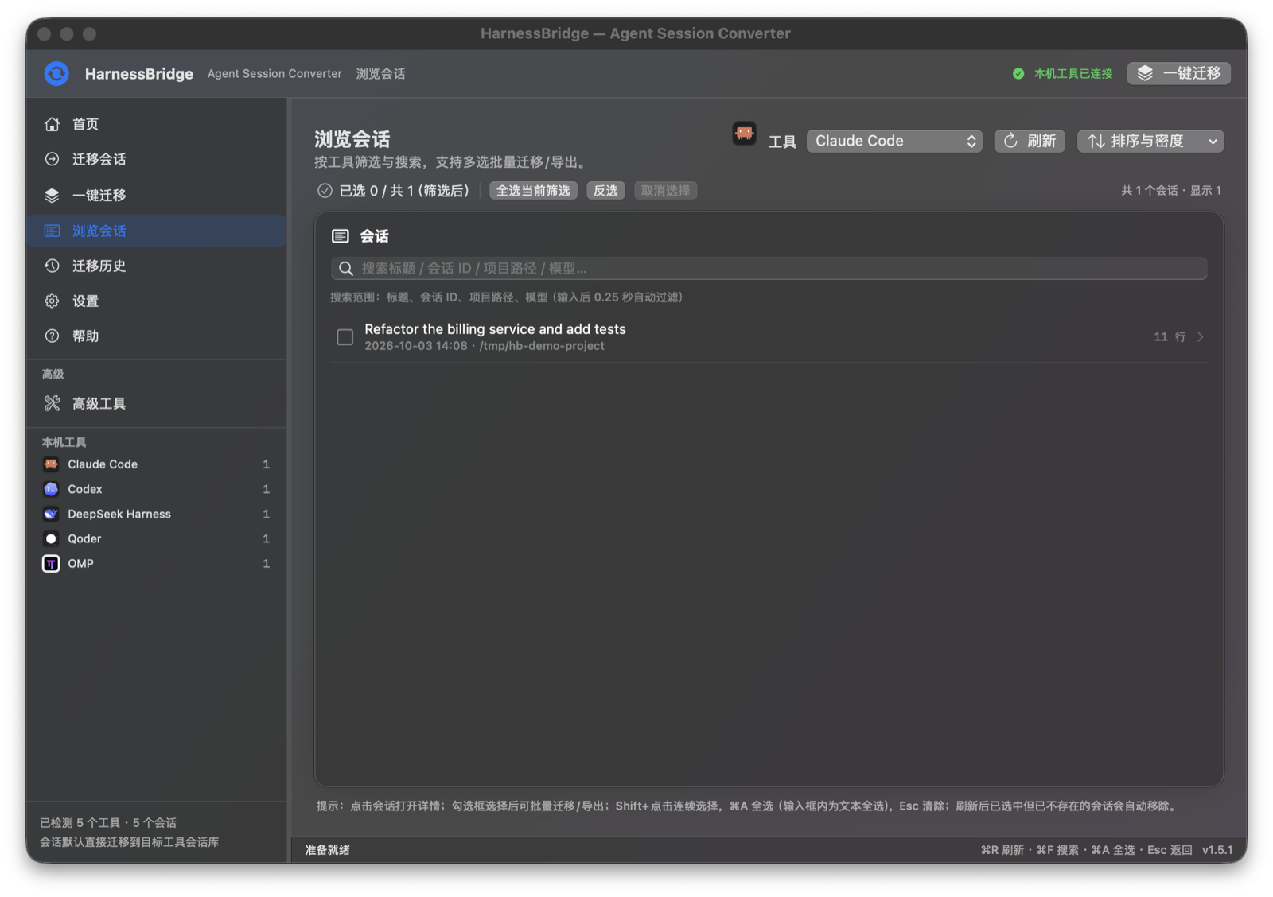The height and width of the screenshot is (897, 1273).
Task: Click the session search input field
Action: point(769,268)
